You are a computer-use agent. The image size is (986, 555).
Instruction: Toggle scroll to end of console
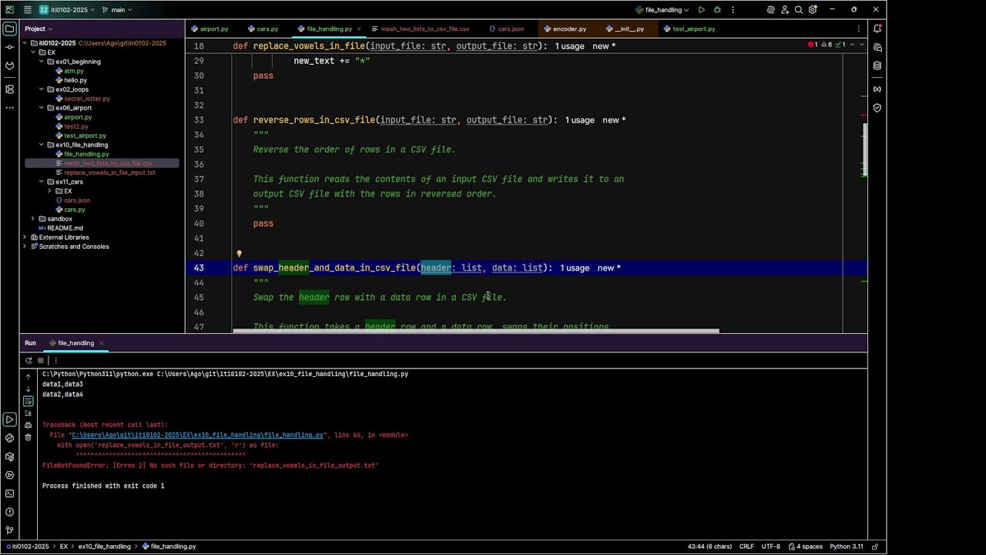point(29,413)
